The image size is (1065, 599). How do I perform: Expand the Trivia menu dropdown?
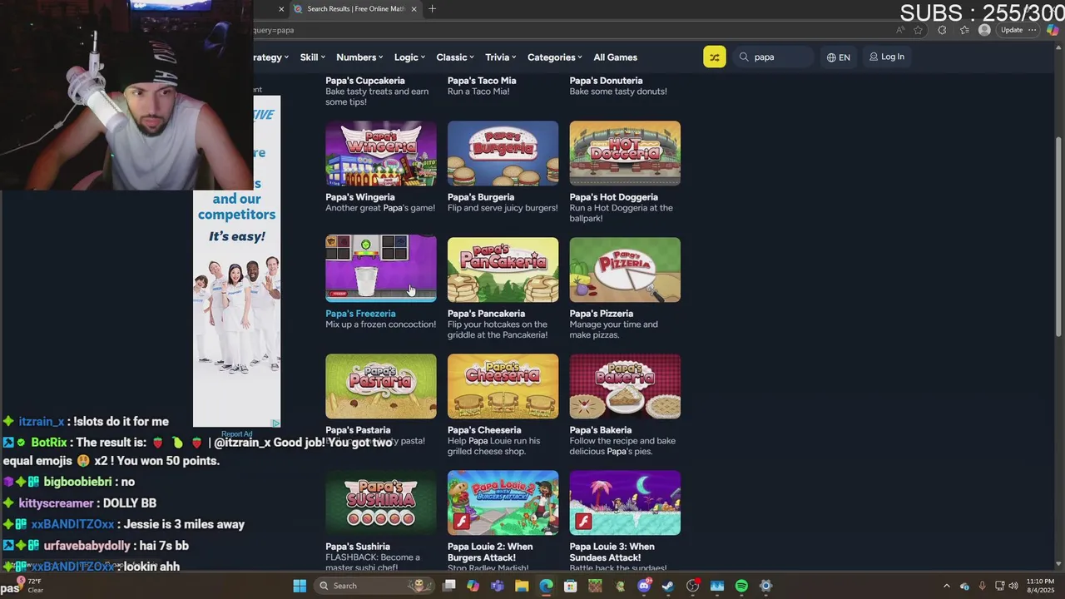[501, 57]
